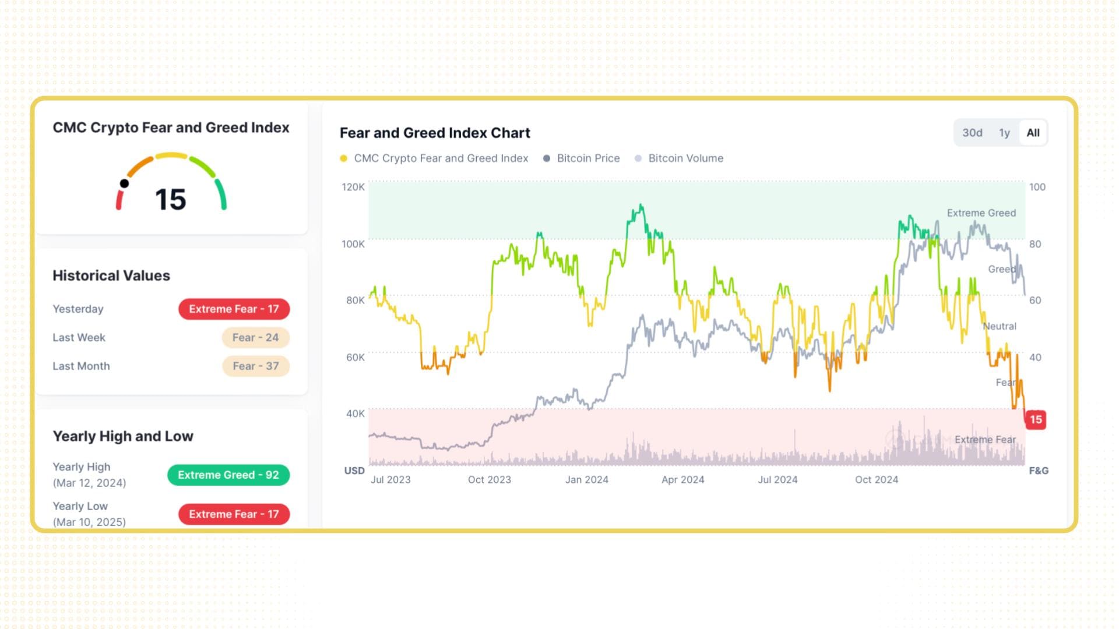The width and height of the screenshot is (1119, 629).
Task: Click the Fear - 24 Last Week badge
Action: pyautogui.click(x=255, y=338)
